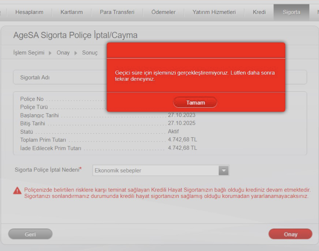Click the grey Geri button
This screenshot has height=251, width=319.
[x=30, y=234]
